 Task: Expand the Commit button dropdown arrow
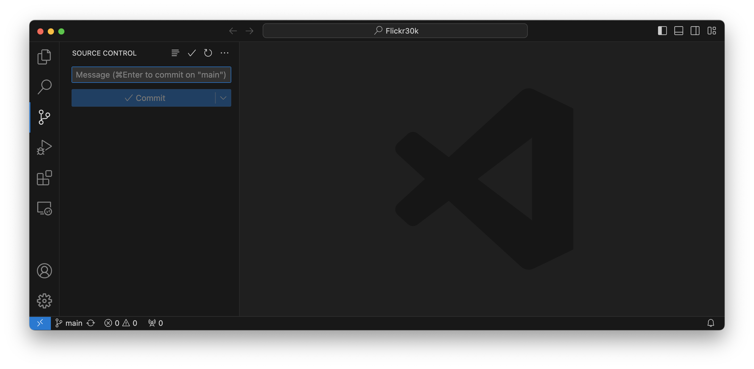coord(223,98)
